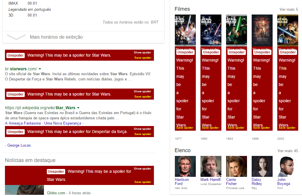Open 1999 Episódio I movie poster

262,30
